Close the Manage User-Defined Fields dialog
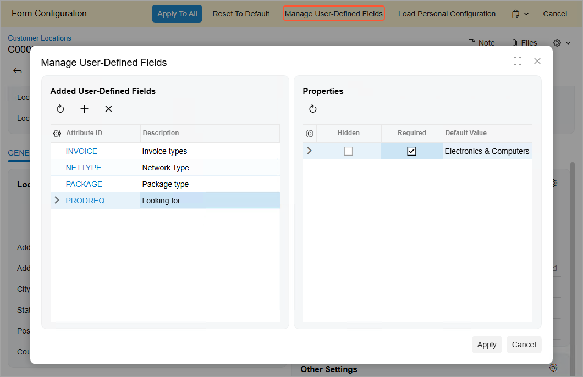583x377 pixels. (537, 61)
